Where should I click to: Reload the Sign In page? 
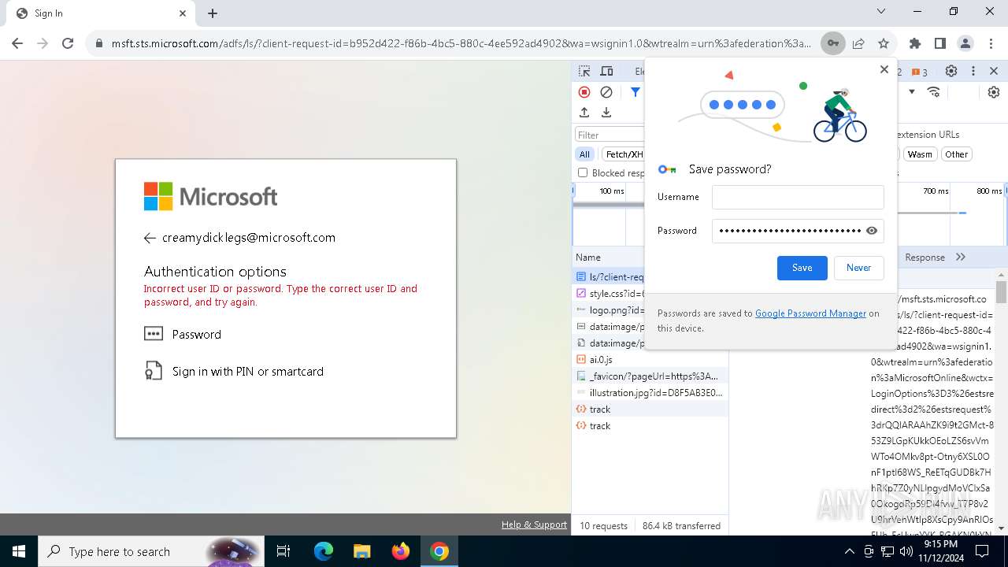pyautogui.click(x=68, y=43)
